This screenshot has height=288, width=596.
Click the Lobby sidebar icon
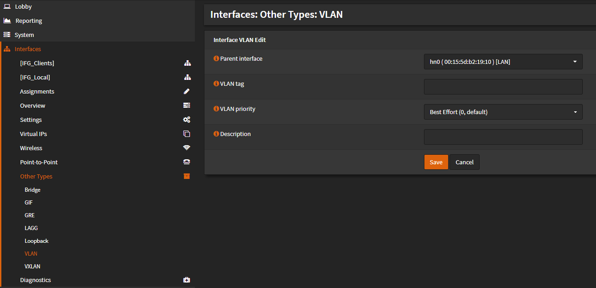[x=7, y=6]
